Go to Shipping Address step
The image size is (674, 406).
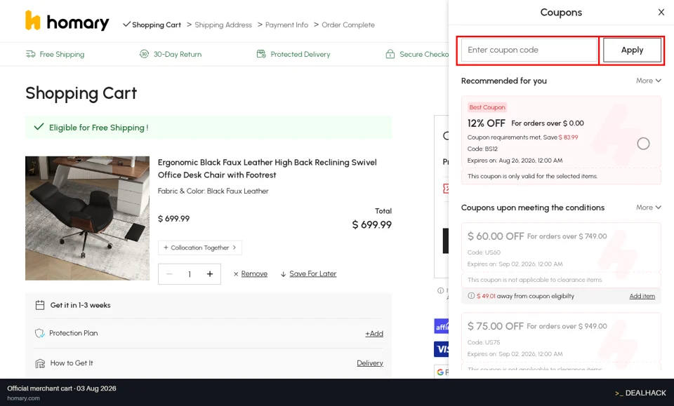click(x=223, y=25)
